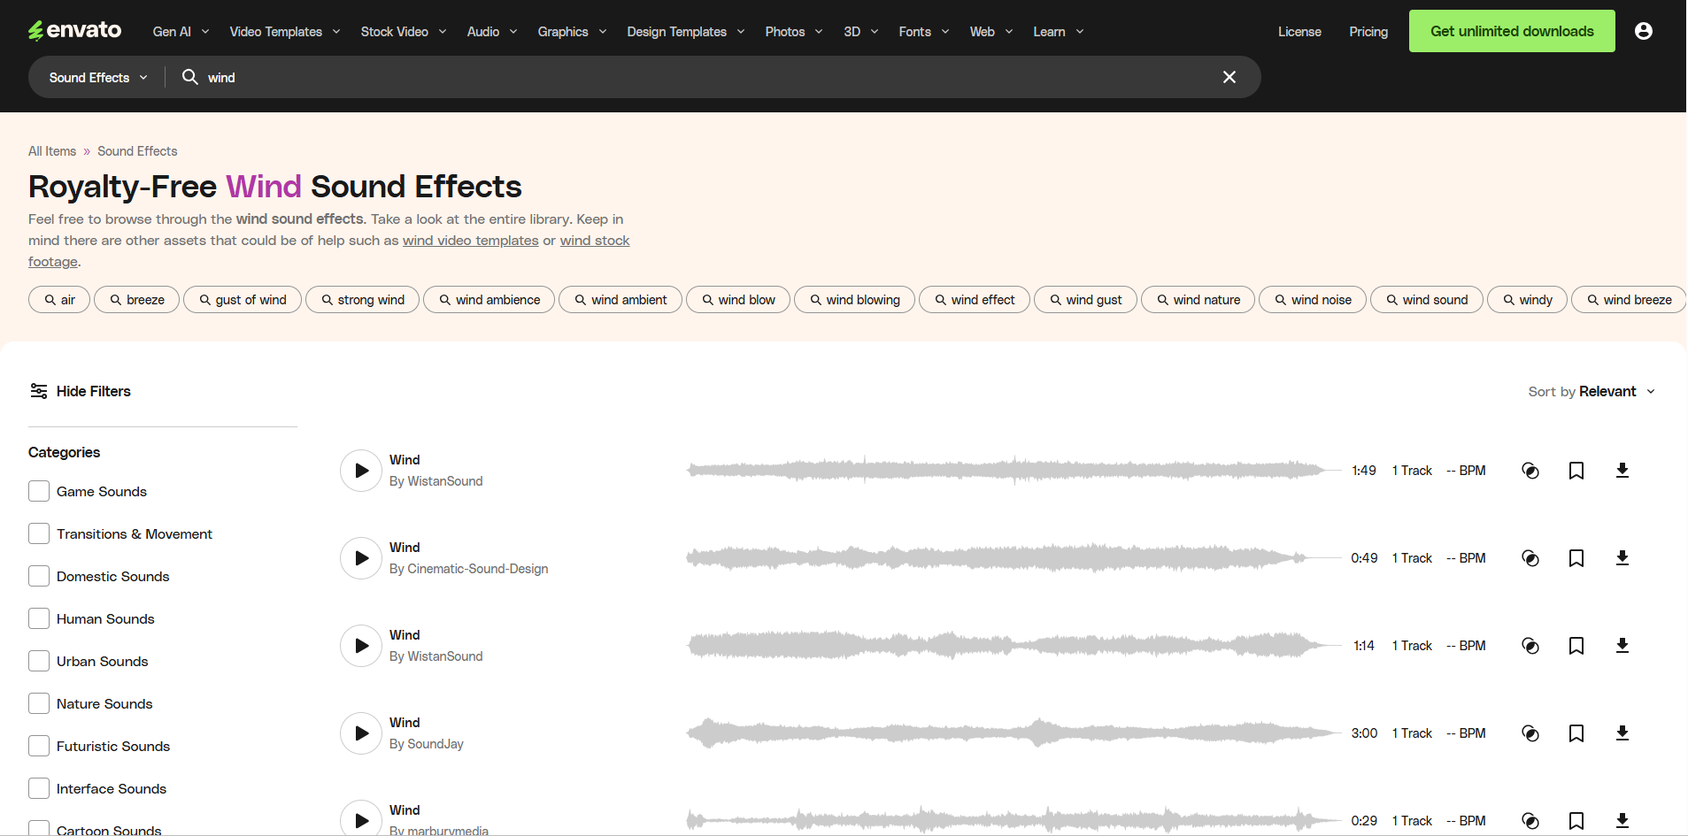Click the Envato logo
Viewport: 1688px width, 836px height.
[x=75, y=30]
